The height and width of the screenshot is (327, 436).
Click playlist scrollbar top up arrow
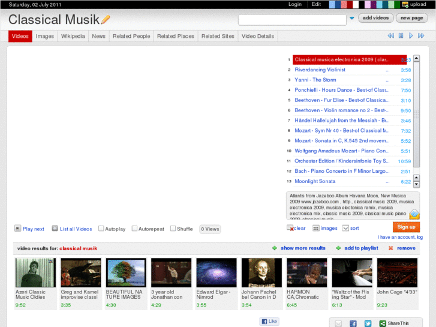[x=416, y=58]
